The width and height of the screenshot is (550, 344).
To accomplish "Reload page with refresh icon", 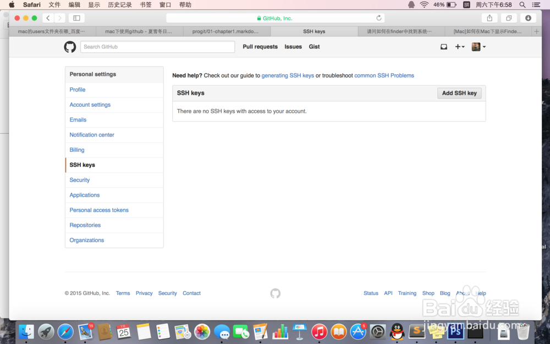I will [x=379, y=18].
